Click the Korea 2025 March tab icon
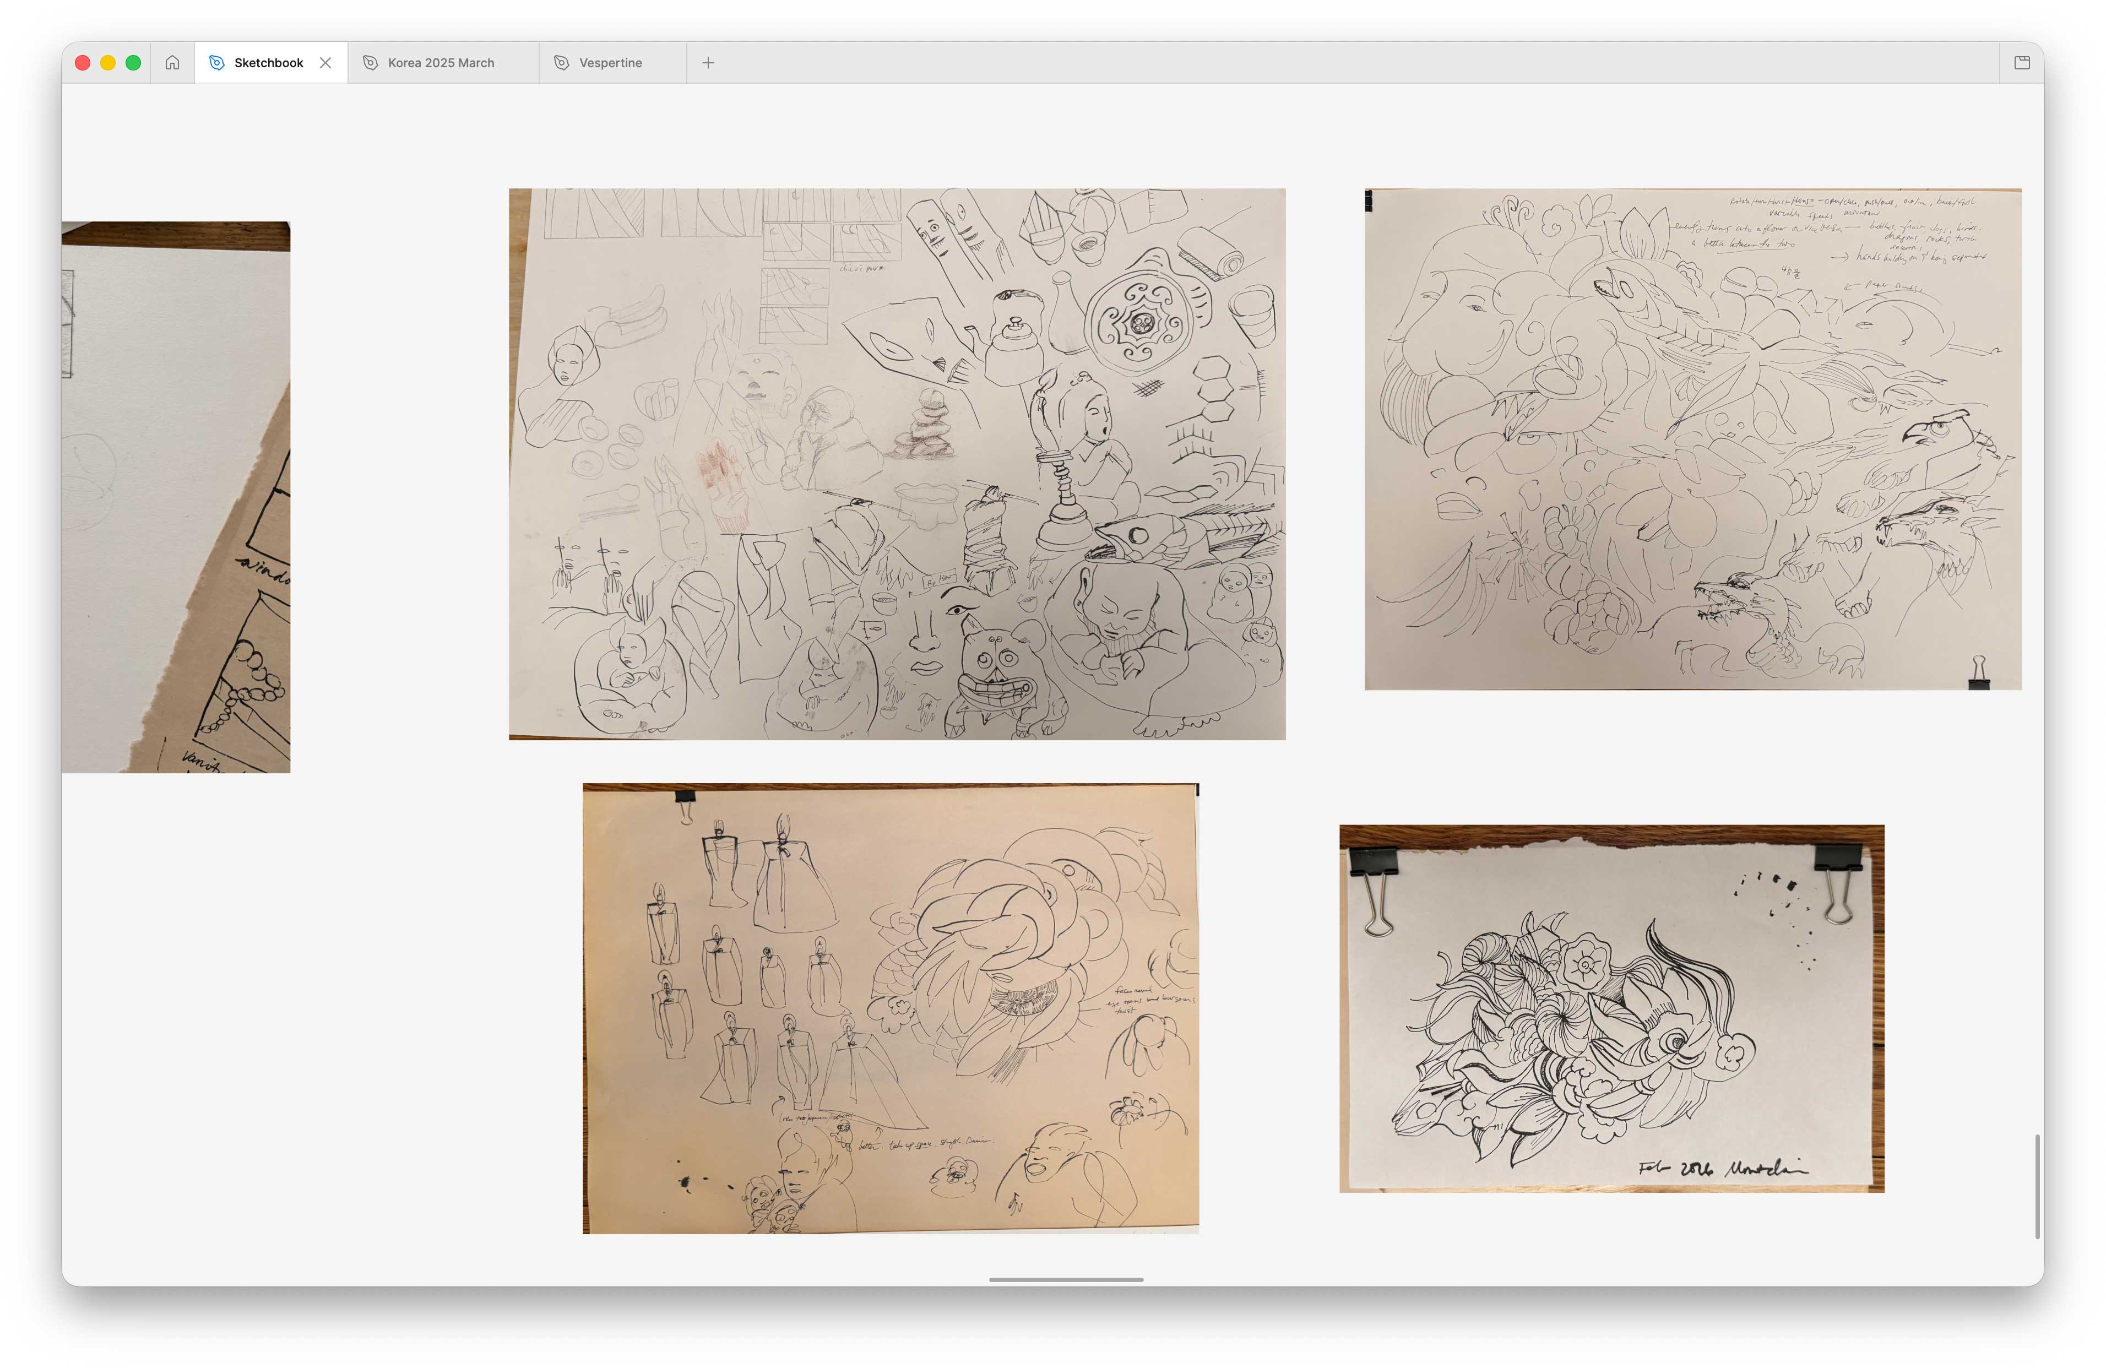 (x=371, y=63)
